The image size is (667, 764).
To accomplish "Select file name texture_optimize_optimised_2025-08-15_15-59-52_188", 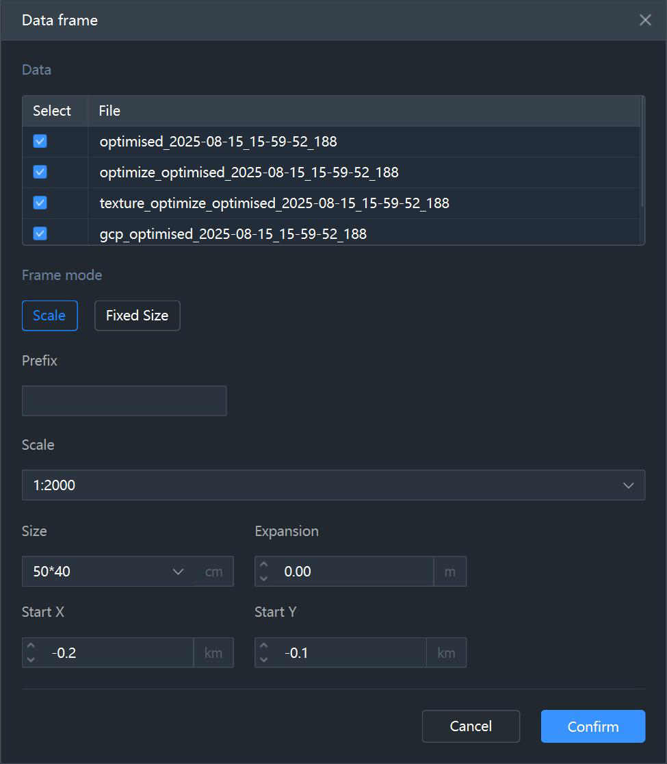I will point(274,203).
